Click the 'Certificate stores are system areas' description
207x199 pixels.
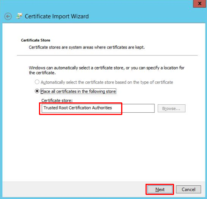87,47
